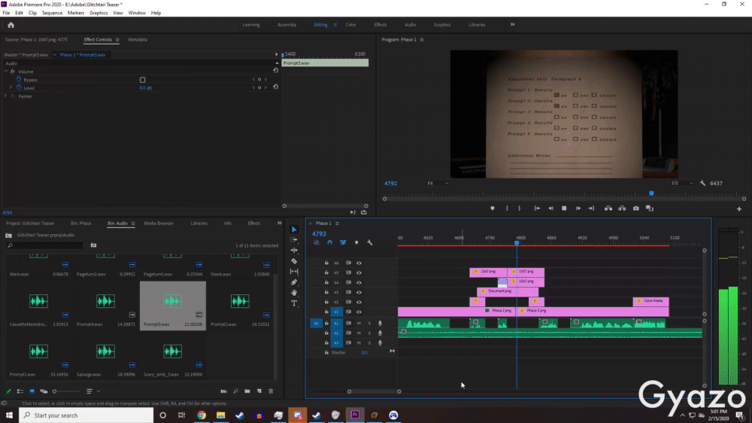The height and width of the screenshot is (423, 752).
Task: Solo audio track A2
Action: pos(369,333)
